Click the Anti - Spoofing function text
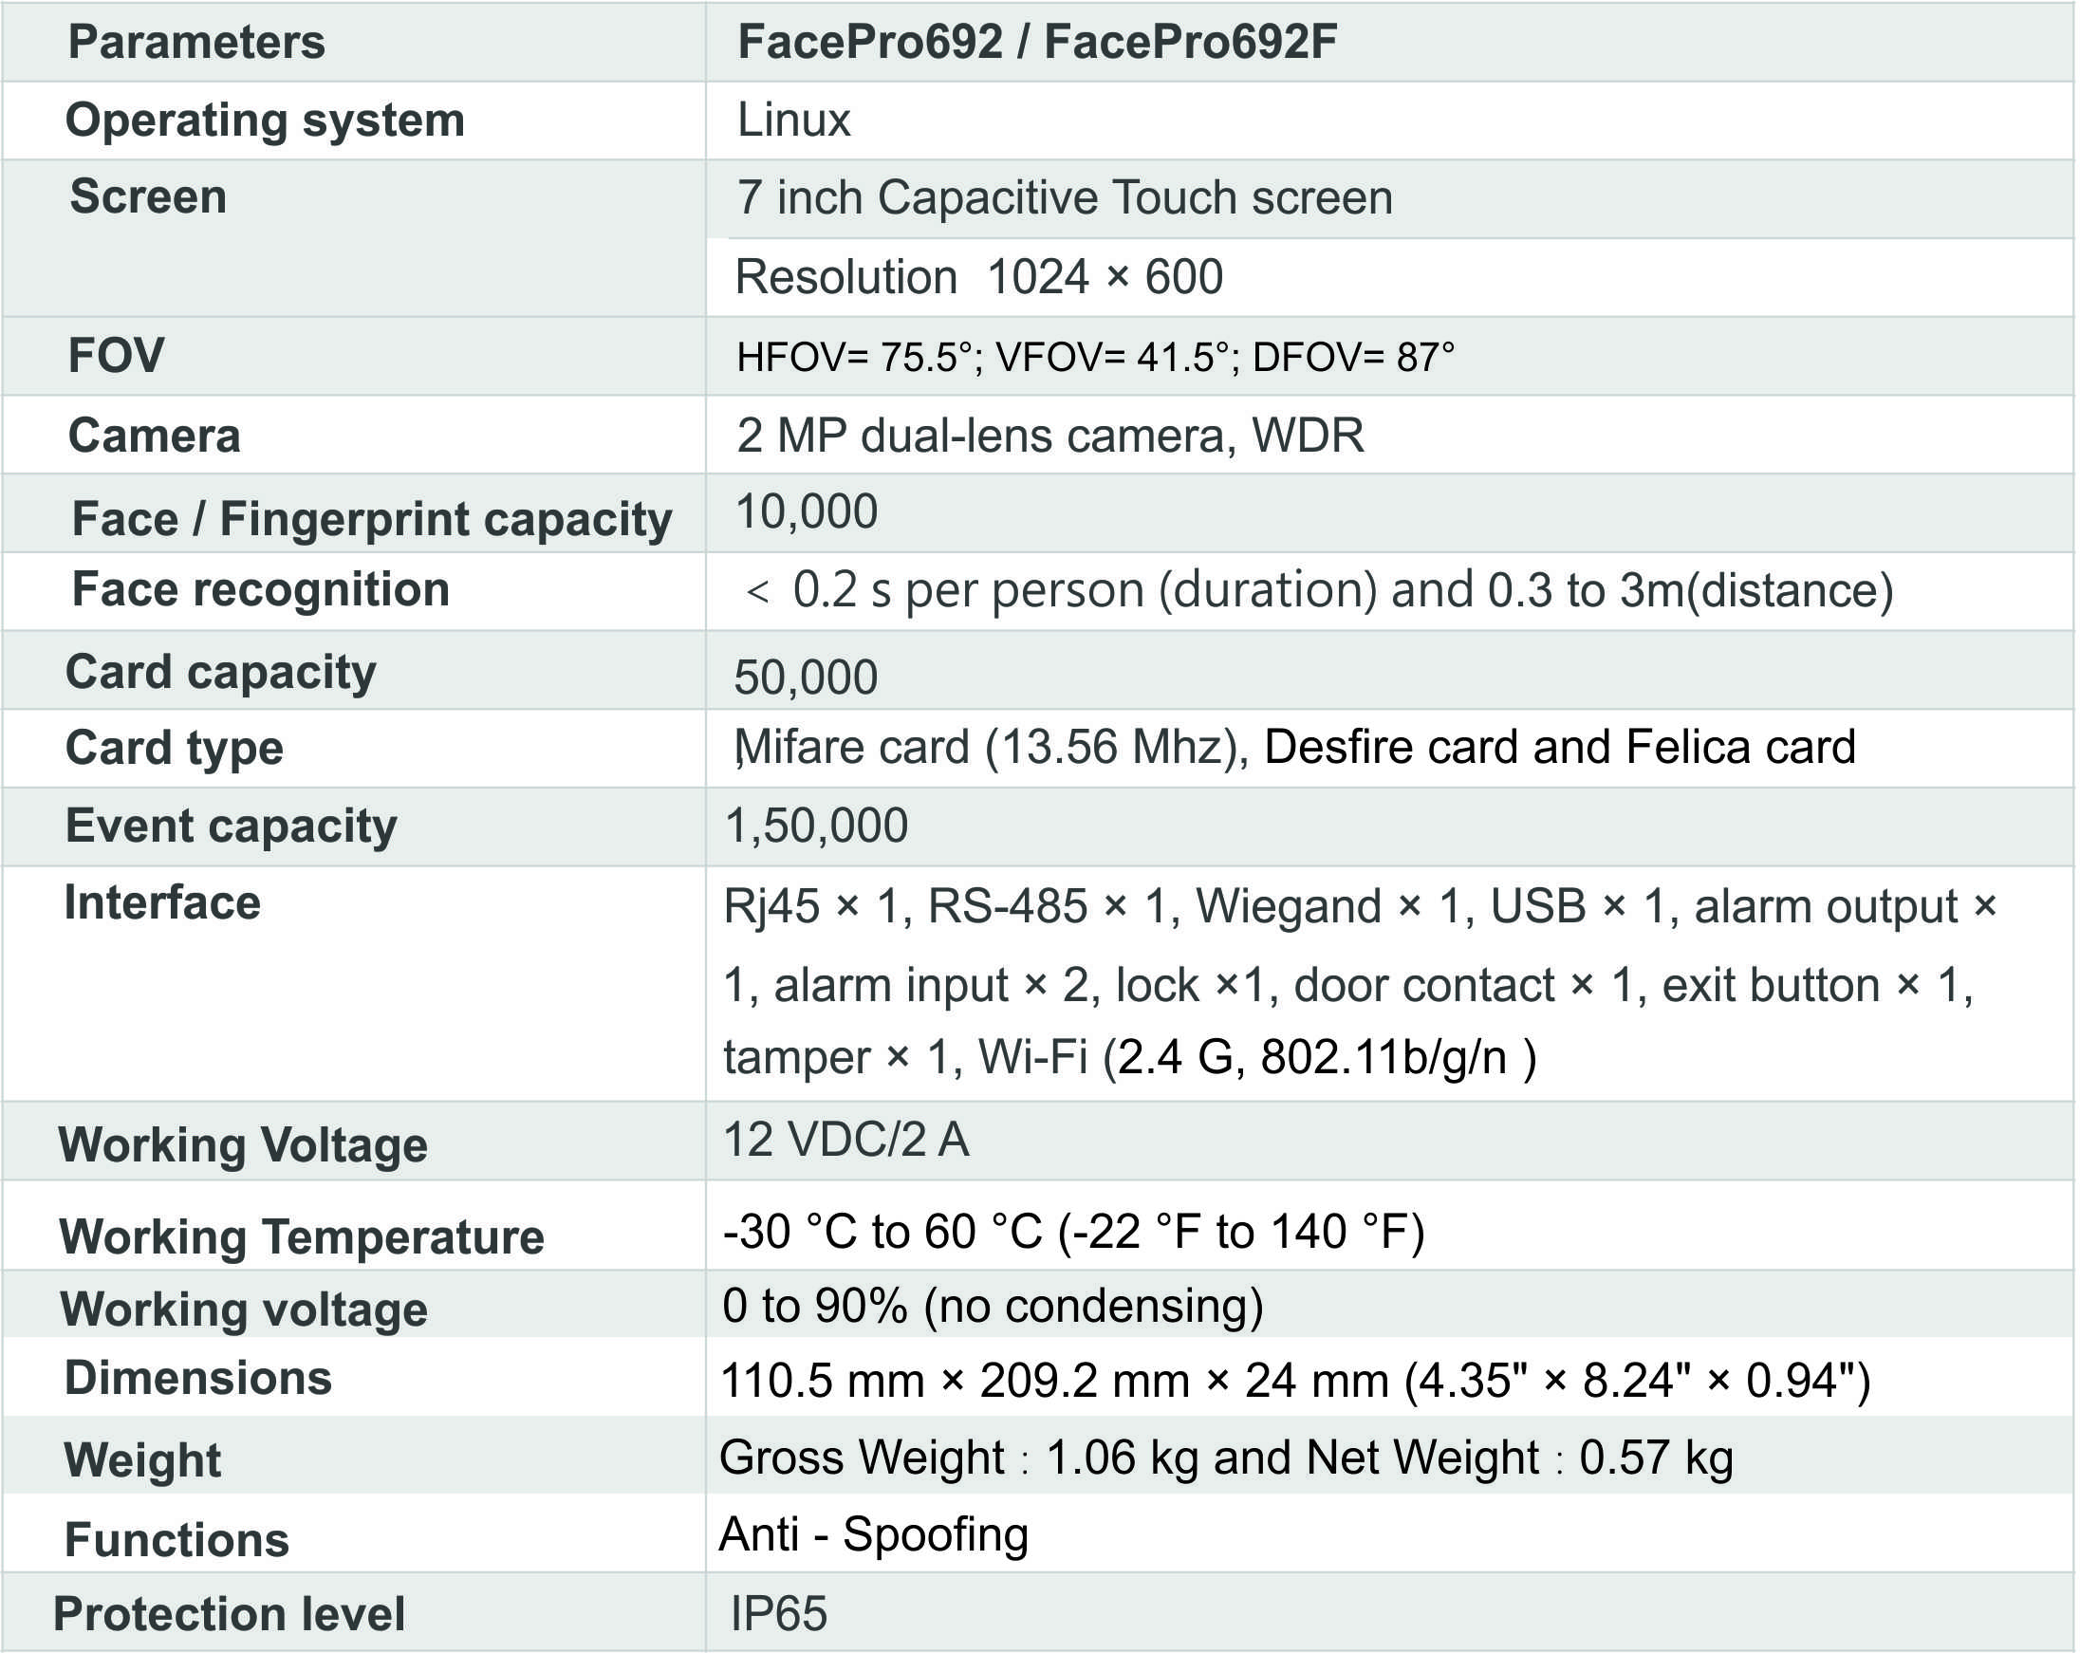 (873, 1534)
